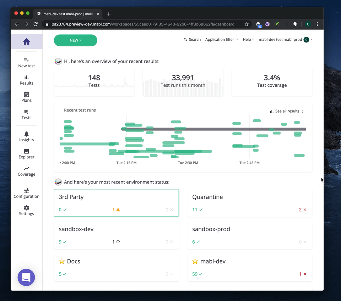Click 3rd Party warning count 1
This screenshot has width=341, height=301.
116,210
